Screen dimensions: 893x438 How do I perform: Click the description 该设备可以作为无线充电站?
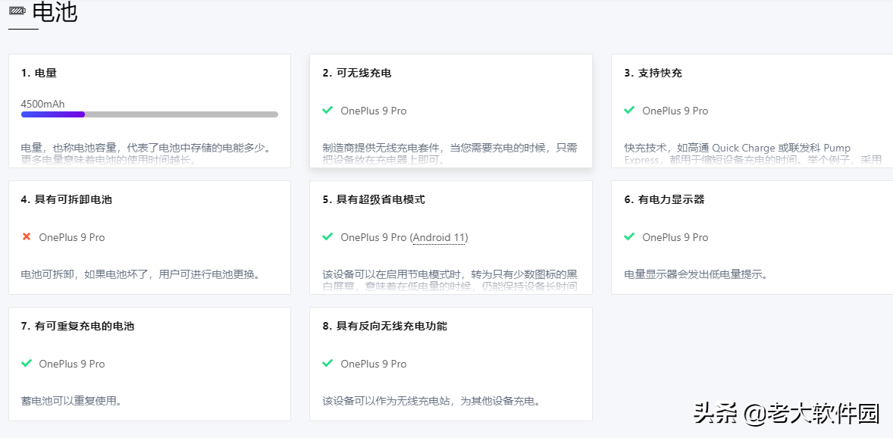tap(431, 401)
